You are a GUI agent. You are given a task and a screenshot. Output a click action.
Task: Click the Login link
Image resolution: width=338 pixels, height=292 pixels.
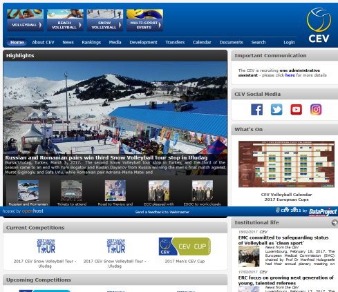point(289,42)
